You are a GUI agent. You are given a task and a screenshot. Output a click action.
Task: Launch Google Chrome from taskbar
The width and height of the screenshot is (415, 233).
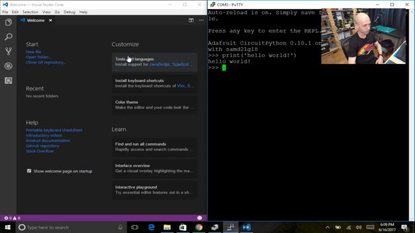click(x=199, y=227)
